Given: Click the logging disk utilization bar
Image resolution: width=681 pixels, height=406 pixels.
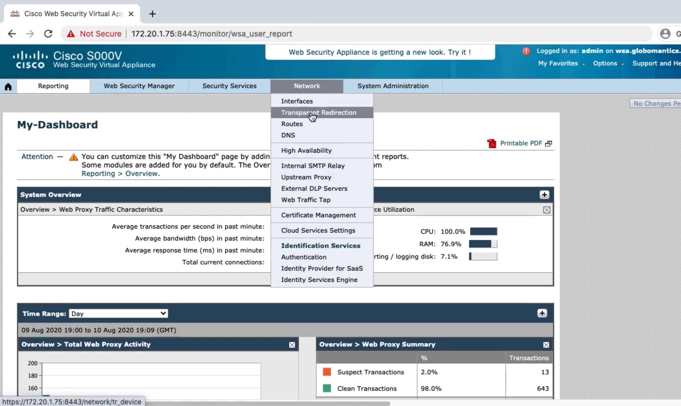Looking at the screenshot, I should [483, 257].
